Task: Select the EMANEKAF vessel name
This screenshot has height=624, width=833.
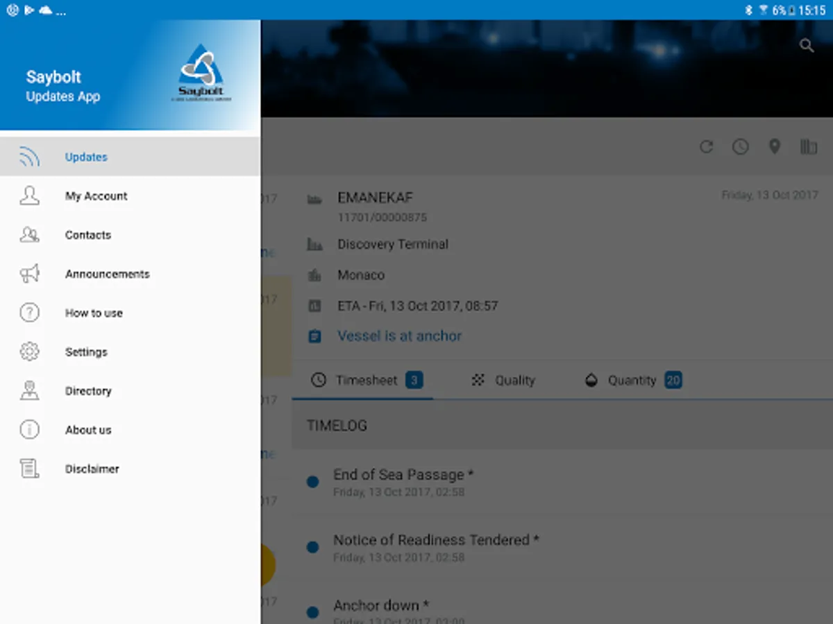Action: [x=375, y=198]
